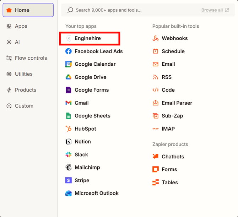Select the RSS feed icon

pyautogui.click(x=156, y=77)
